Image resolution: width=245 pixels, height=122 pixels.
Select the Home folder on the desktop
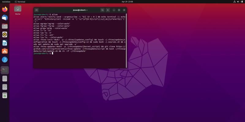coord(18,9)
